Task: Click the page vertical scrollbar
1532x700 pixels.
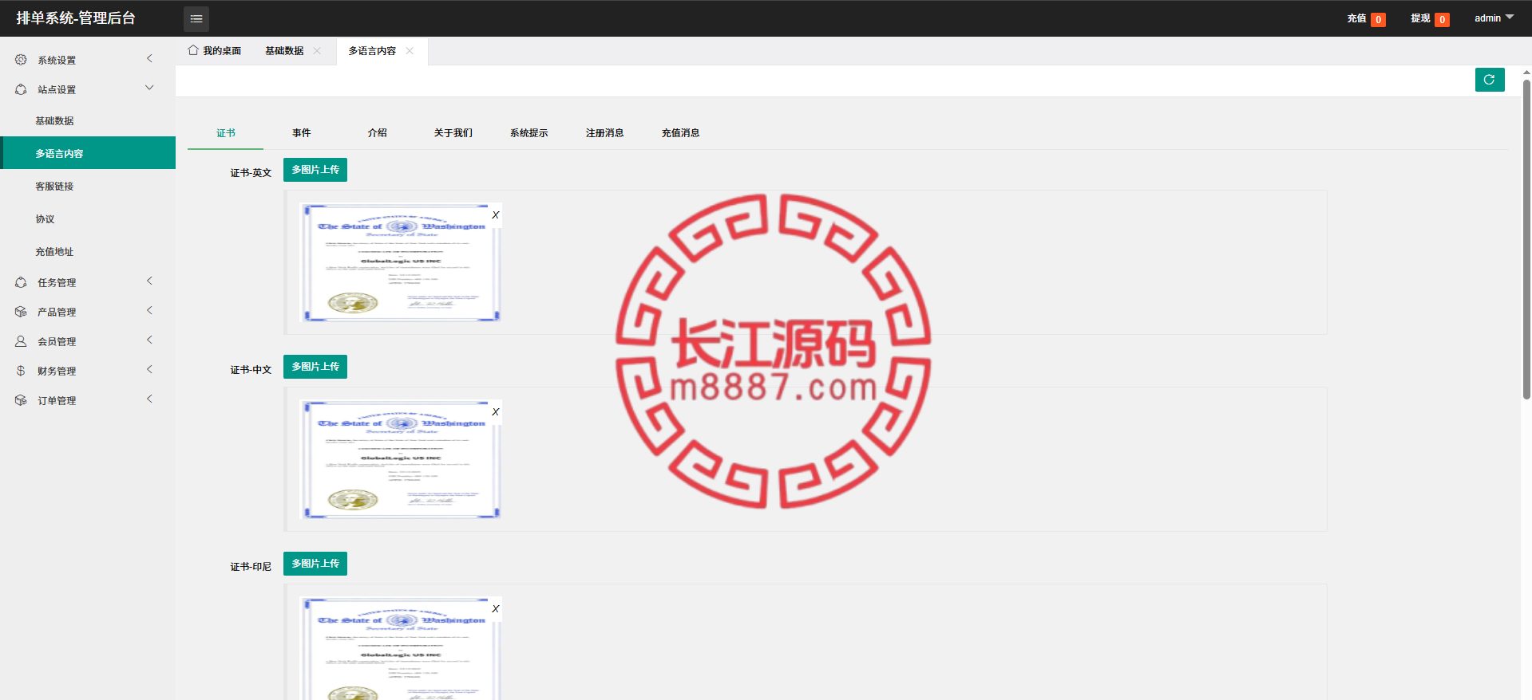Action: pyautogui.click(x=1526, y=239)
